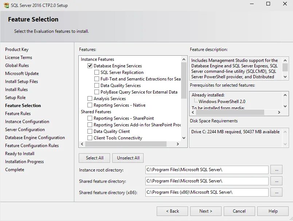The width and height of the screenshot is (293, 221).
Task: Select Server Configuration step
Action: [25, 130]
